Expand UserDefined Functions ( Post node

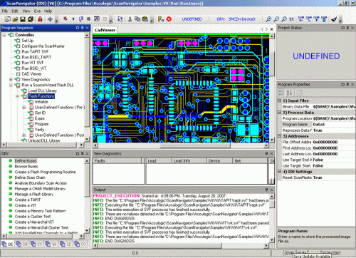pyautogui.click(x=24, y=135)
